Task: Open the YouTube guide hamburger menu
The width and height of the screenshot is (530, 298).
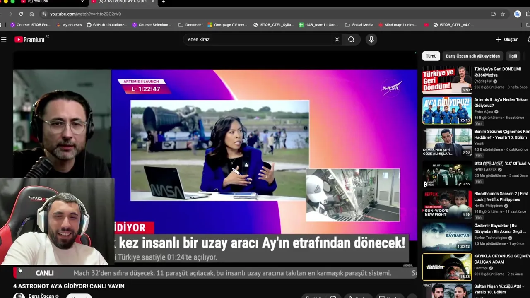Action: coord(4,39)
